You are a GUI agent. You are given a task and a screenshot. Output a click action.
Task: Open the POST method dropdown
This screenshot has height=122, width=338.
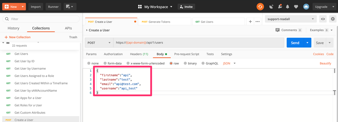(x=99, y=43)
